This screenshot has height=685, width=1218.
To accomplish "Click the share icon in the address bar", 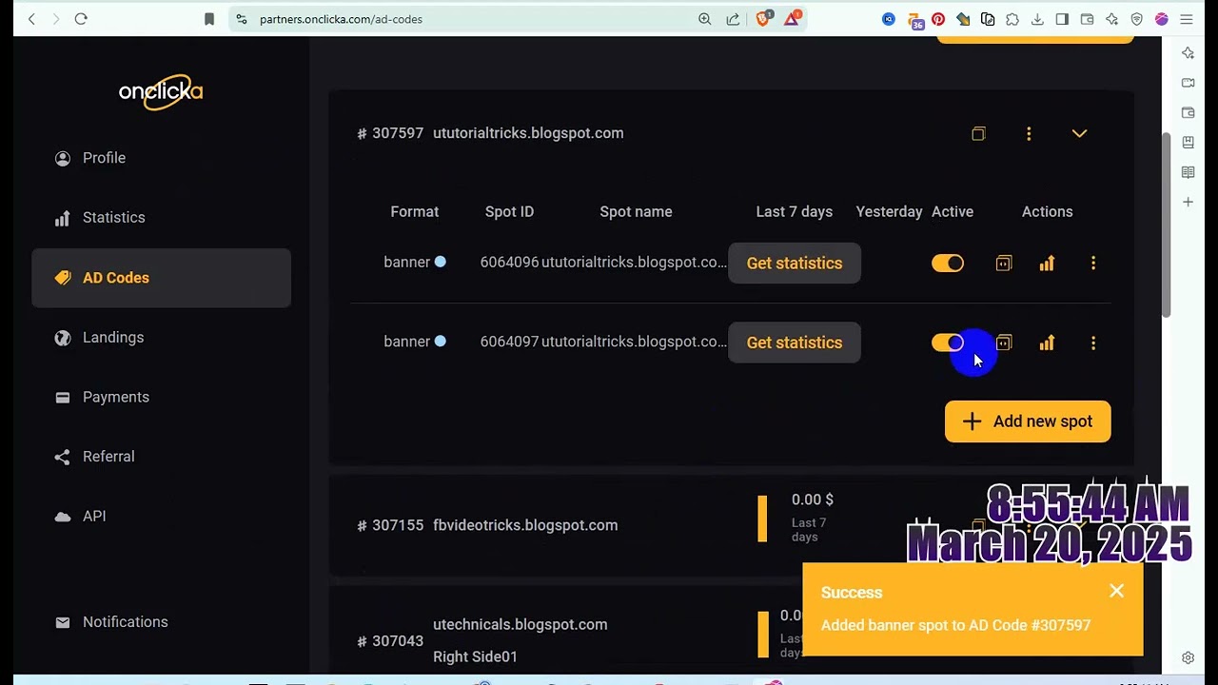I will [x=733, y=19].
